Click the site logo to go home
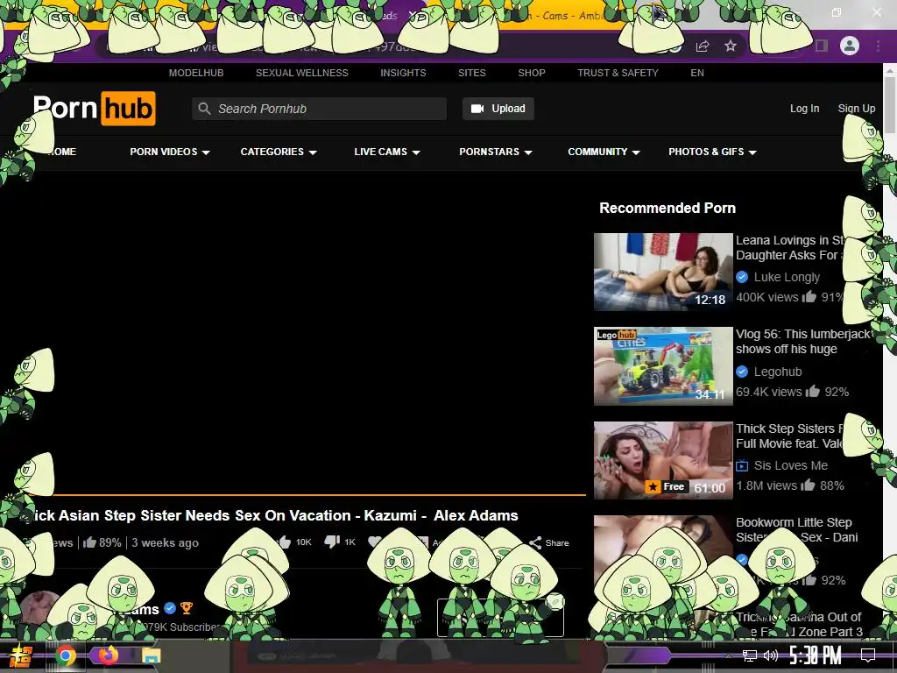The height and width of the screenshot is (673, 897). coord(95,108)
